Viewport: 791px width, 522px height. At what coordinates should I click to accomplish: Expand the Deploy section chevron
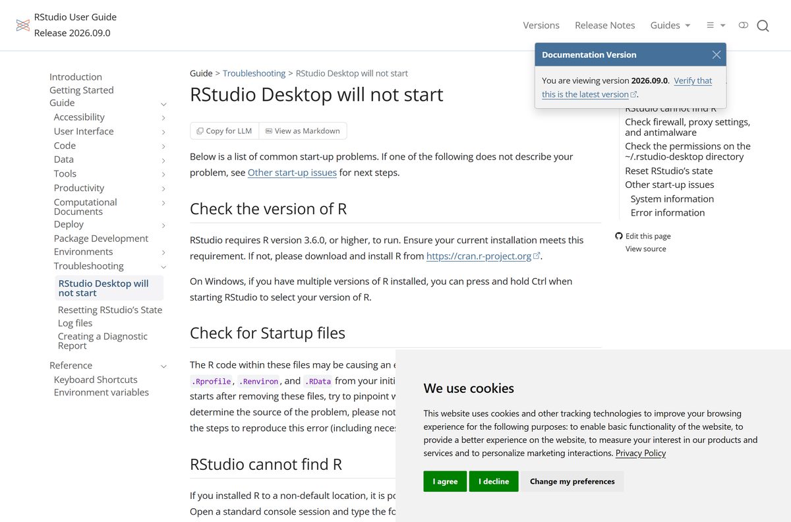(163, 225)
